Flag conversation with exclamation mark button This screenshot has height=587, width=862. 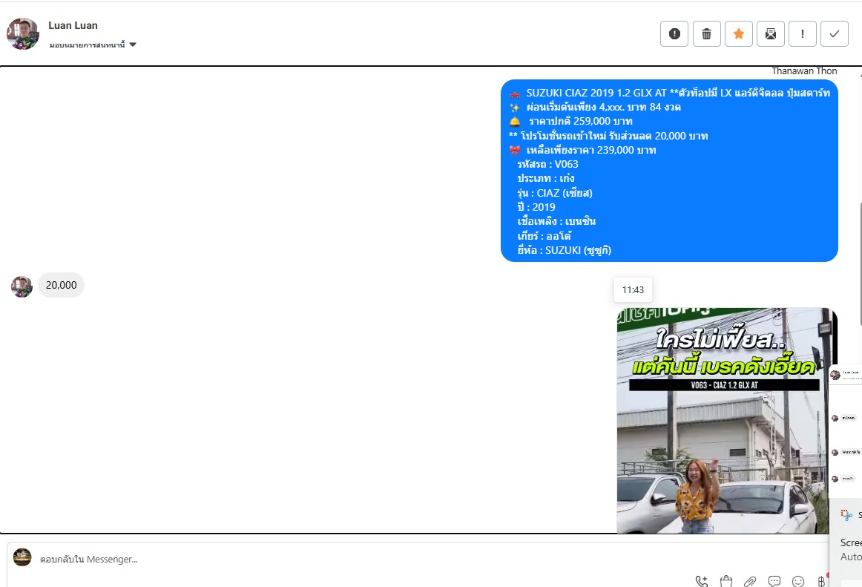802,33
